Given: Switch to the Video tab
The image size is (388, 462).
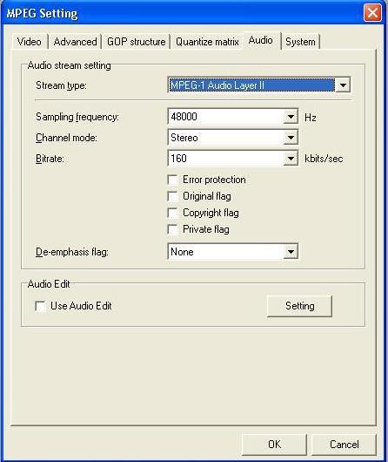Looking at the screenshot, I should (x=29, y=42).
